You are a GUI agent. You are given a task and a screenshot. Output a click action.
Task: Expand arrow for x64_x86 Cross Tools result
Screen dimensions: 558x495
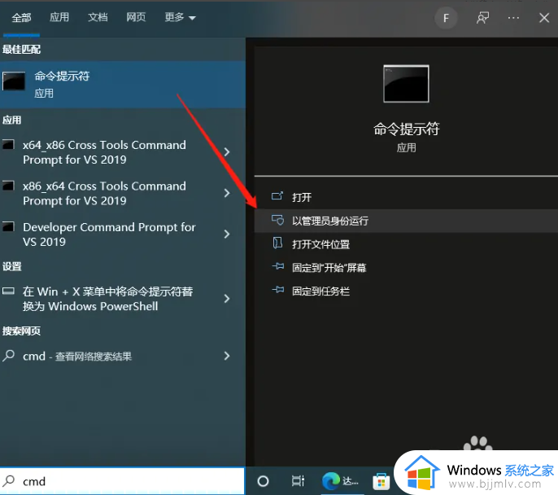pos(227,152)
